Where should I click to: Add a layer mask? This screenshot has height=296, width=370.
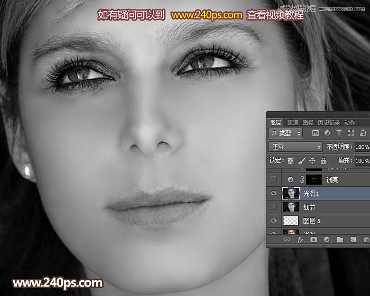[x=313, y=240]
